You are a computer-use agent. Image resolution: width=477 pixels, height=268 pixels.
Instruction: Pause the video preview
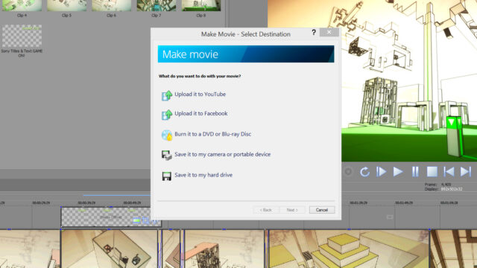415,172
